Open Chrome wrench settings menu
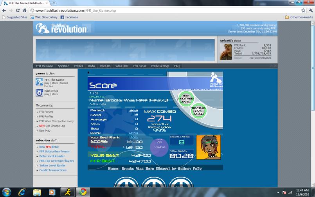 coord(311,11)
